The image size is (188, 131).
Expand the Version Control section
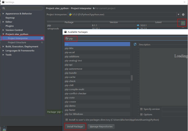point(3,30)
